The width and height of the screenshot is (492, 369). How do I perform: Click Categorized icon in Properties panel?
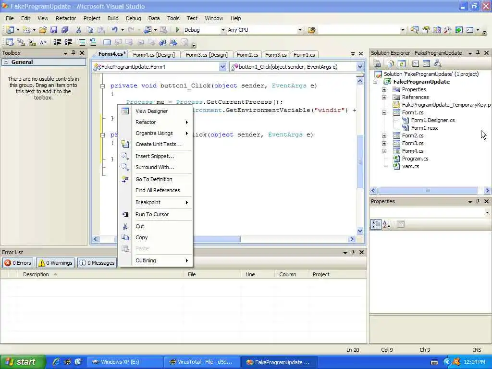(376, 224)
